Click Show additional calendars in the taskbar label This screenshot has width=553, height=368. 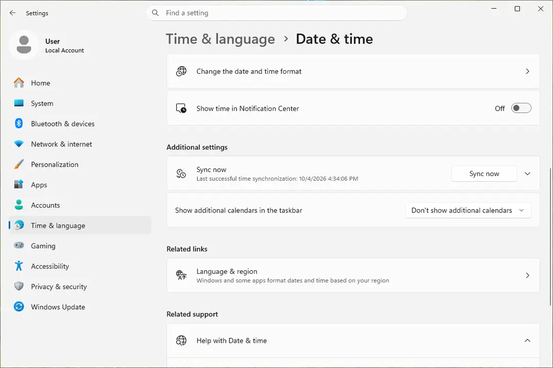[239, 210]
